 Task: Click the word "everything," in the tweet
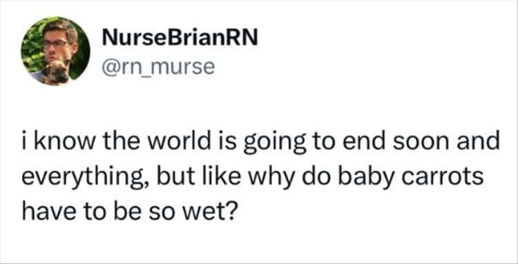pyautogui.click(x=86, y=180)
